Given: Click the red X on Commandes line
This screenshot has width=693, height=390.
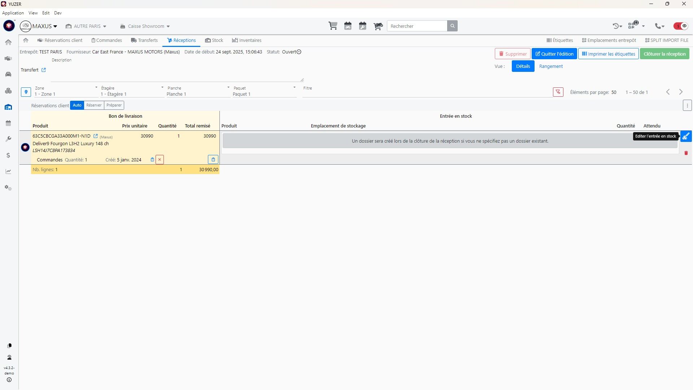Looking at the screenshot, I should (x=160, y=160).
